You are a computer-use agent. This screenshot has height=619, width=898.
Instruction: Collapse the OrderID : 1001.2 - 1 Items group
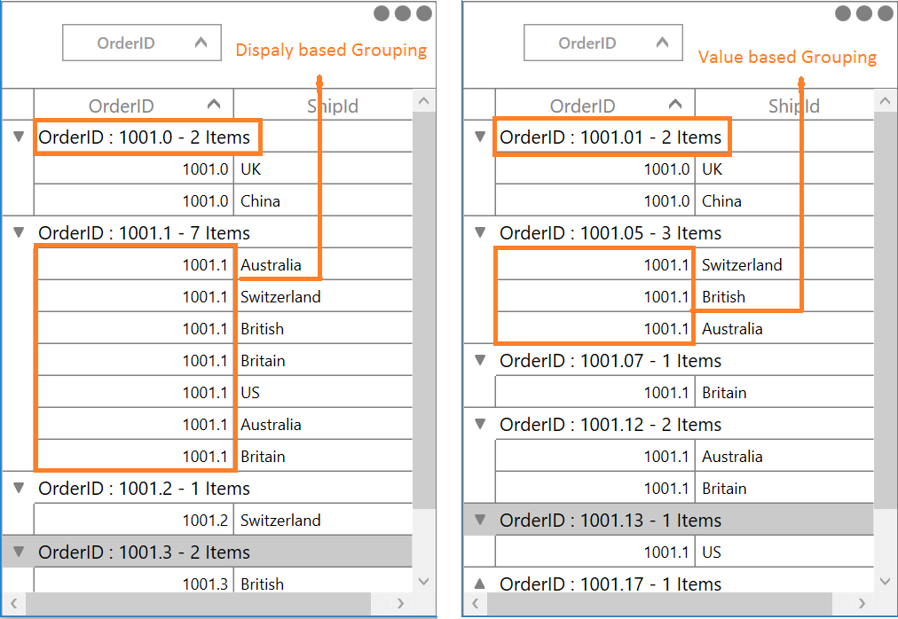click(x=18, y=489)
